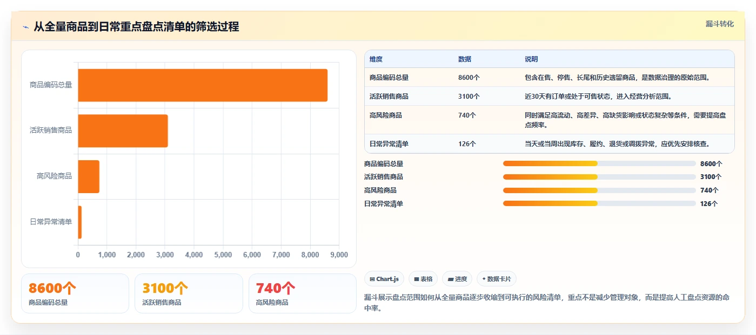Screen dimensions: 756x335
Task: Select the 数据卡片 tag chip
Action: (496, 279)
